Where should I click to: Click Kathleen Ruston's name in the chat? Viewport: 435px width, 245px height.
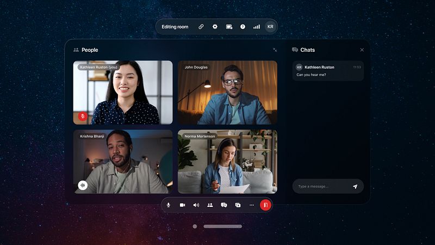[x=319, y=67]
